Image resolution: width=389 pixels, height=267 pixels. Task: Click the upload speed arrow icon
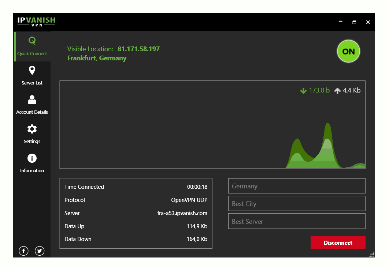[337, 91]
